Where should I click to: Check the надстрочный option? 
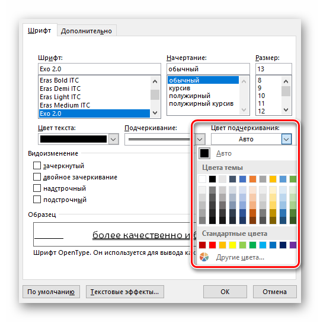point(37,188)
